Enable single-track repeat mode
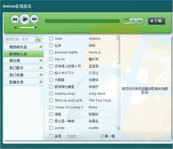This screenshot has width=173, height=149. 133,21
